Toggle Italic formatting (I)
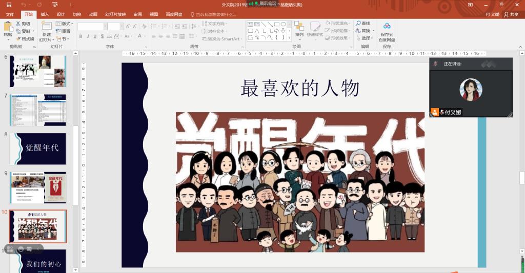The image size is (525, 273). [x=88, y=36]
